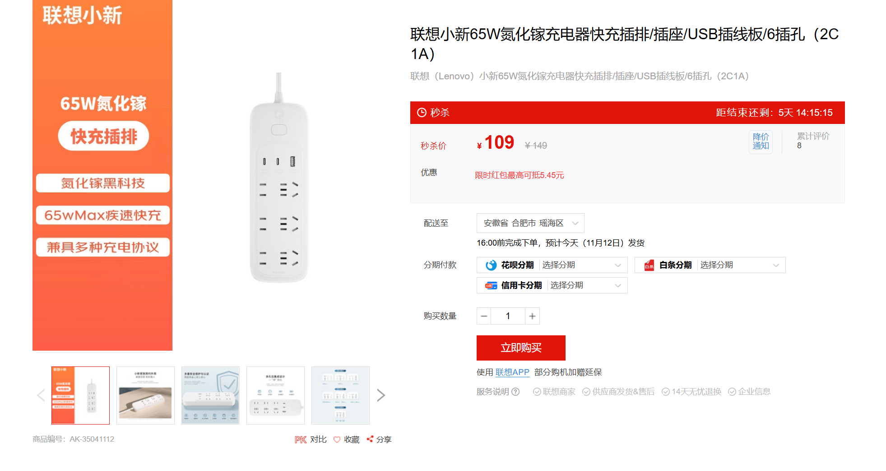Click the PK compare icon
The image size is (886, 471).
pyautogui.click(x=301, y=439)
